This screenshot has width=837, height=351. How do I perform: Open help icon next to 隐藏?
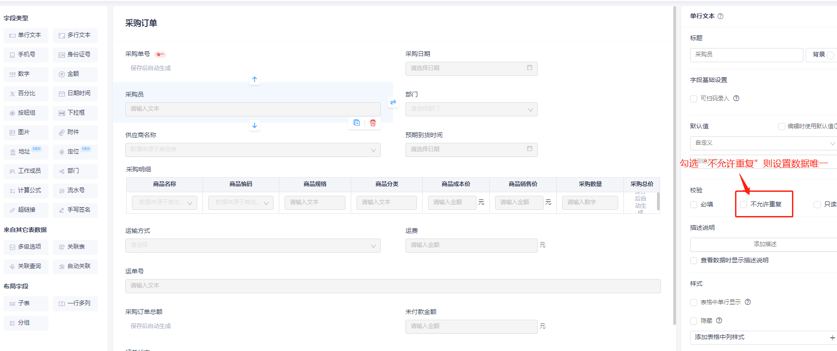(719, 321)
